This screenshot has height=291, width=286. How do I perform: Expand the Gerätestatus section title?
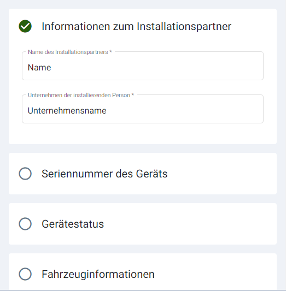pyautogui.click(x=73, y=224)
